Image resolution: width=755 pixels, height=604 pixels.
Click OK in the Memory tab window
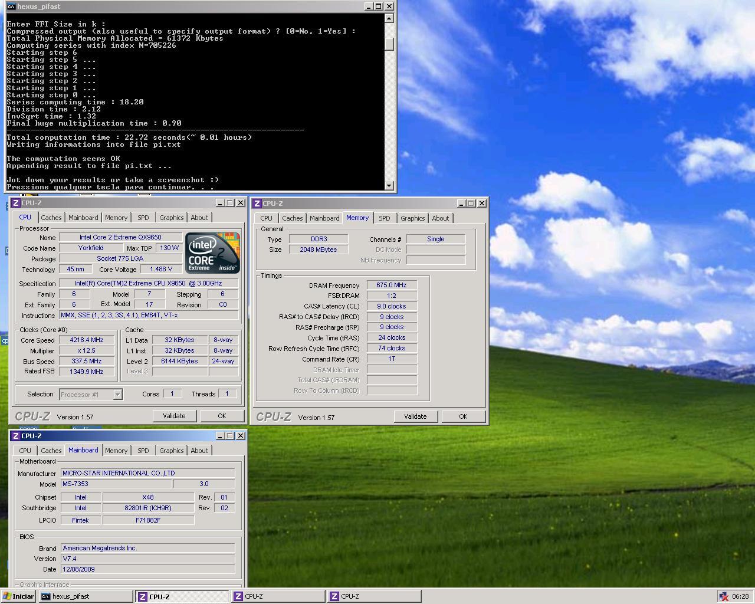point(463,416)
